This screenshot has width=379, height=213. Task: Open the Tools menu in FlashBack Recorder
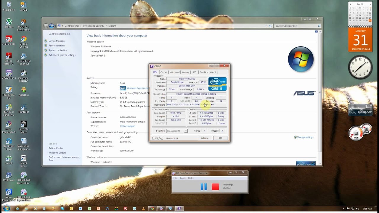click(183, 178)
